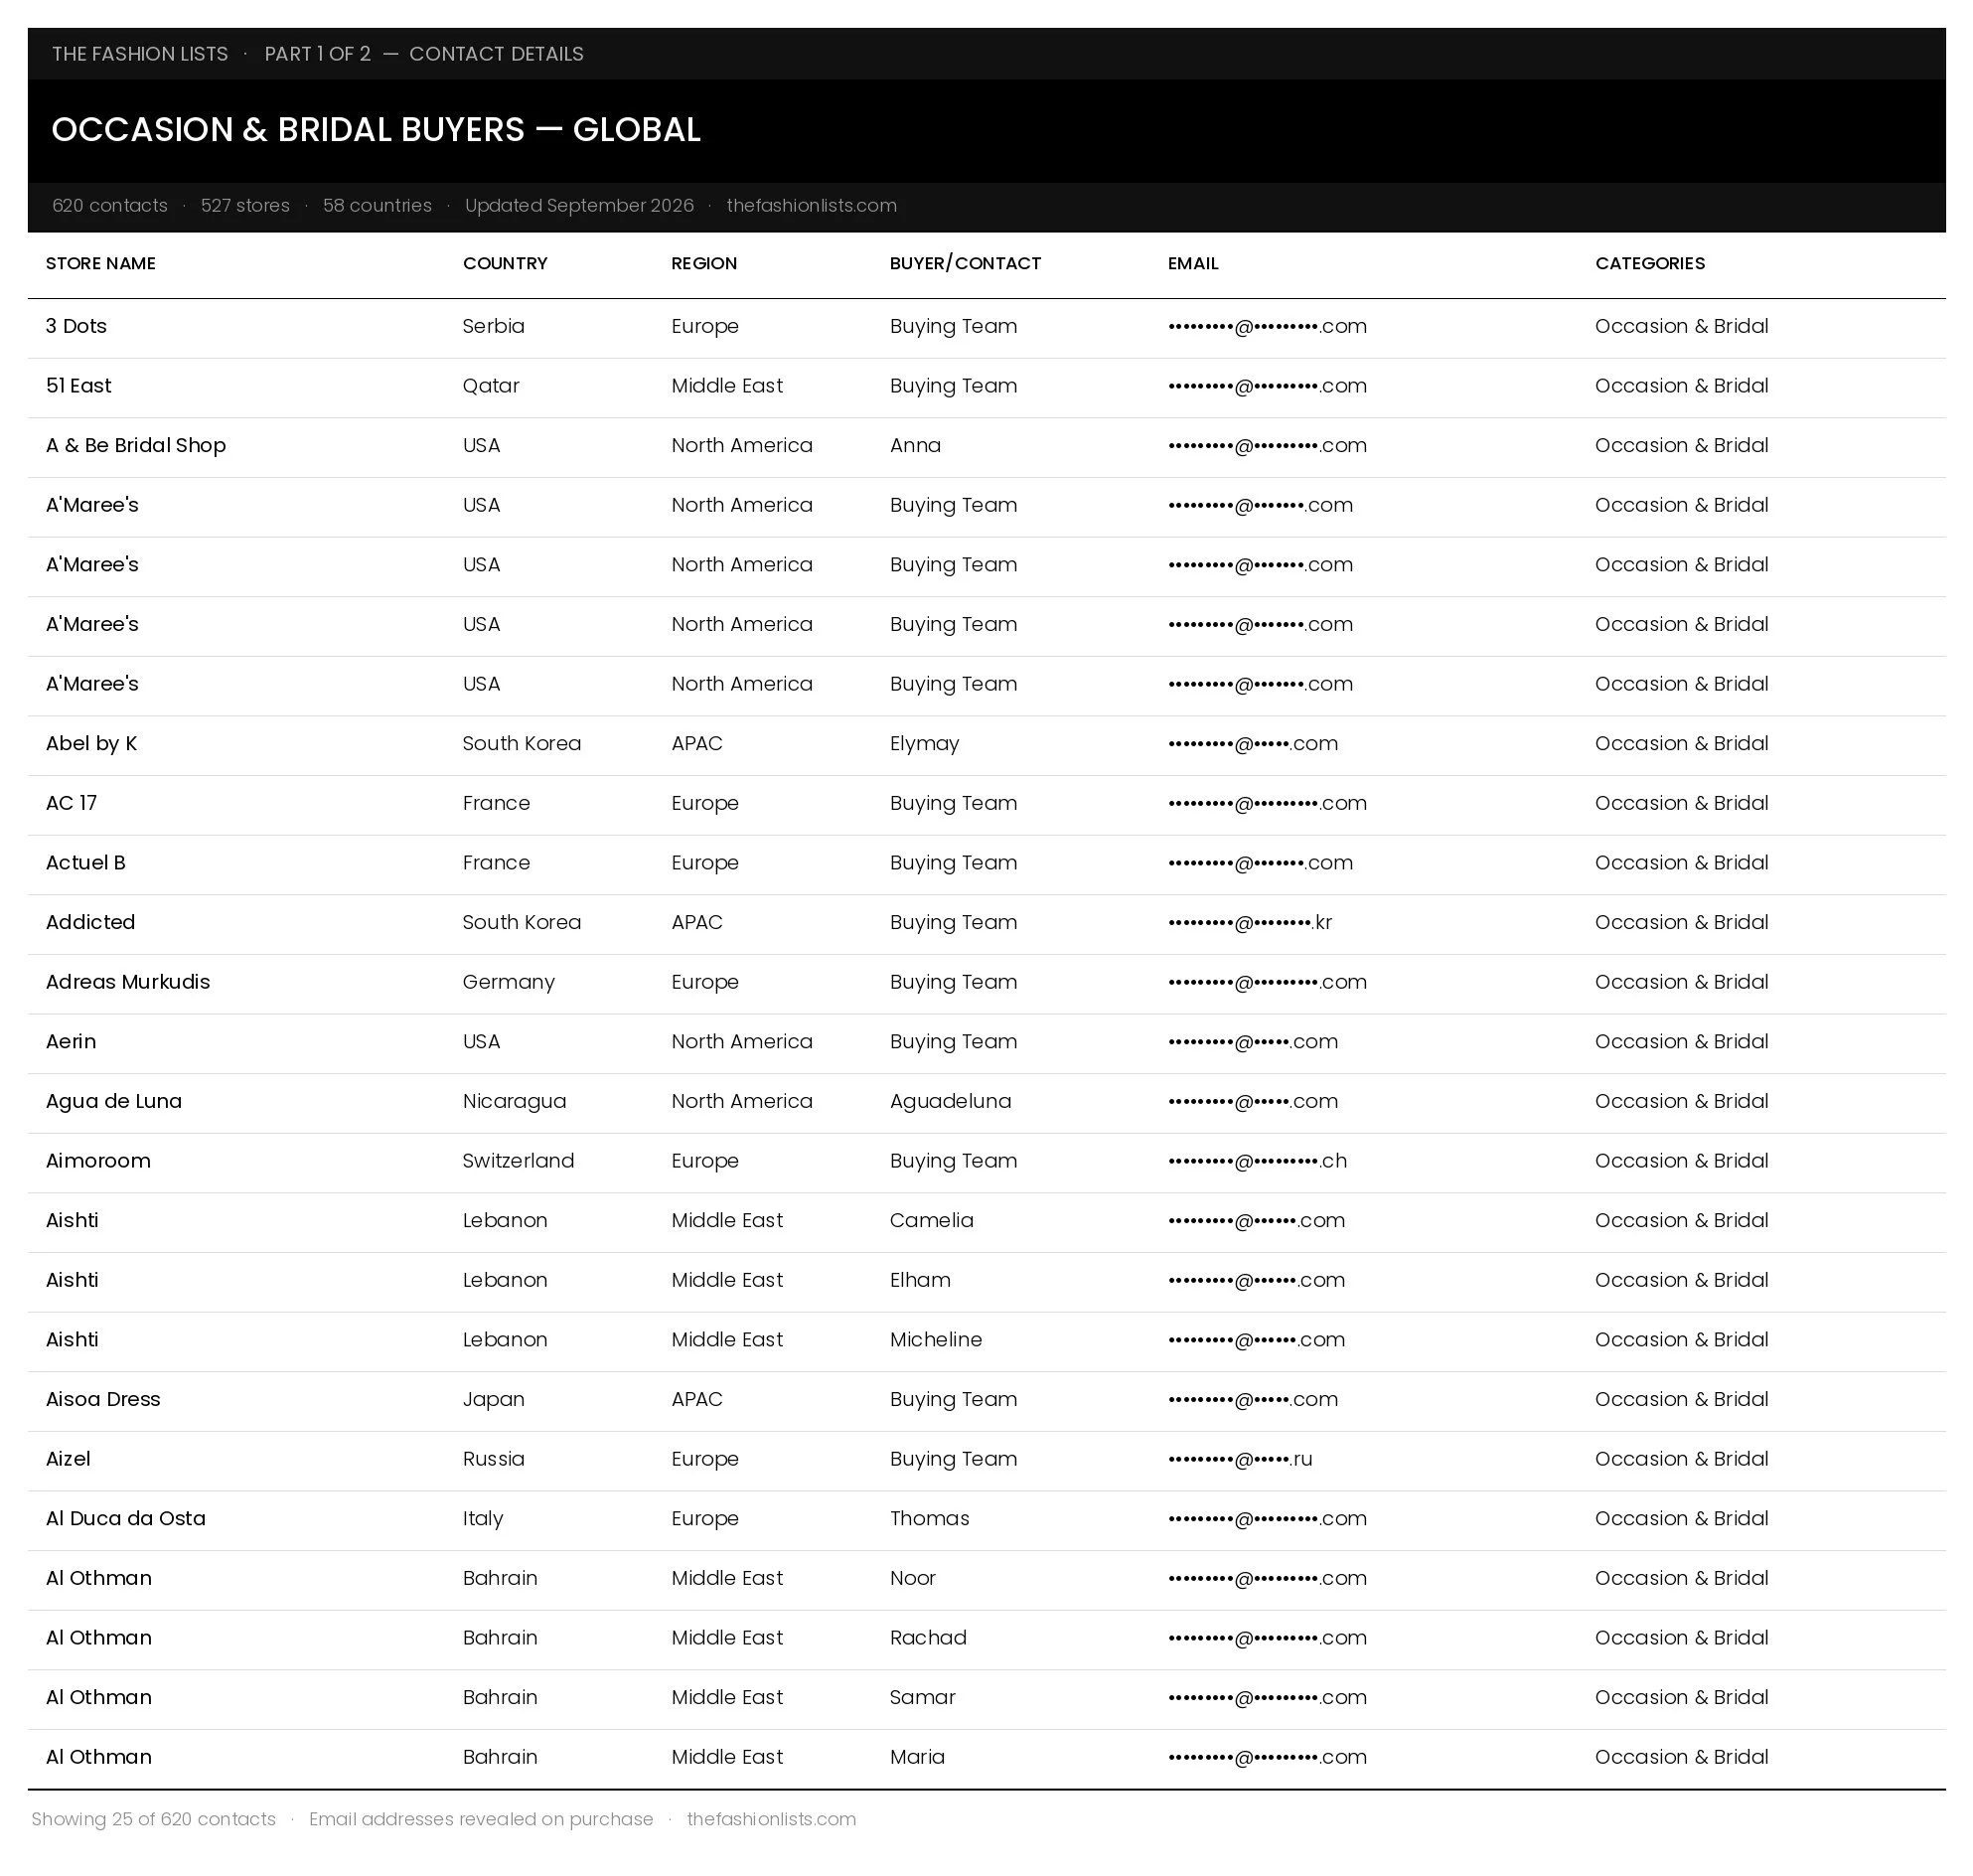The height and width of the screenshot is (1876, 1973).
Task: Click the "A & Be Bridal Shop" store name
Action: (x=136, y=445)
